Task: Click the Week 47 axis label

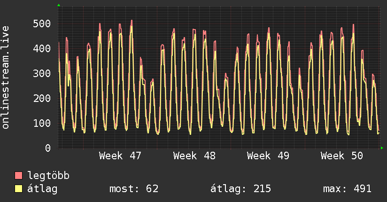Action: click(120, 156)
